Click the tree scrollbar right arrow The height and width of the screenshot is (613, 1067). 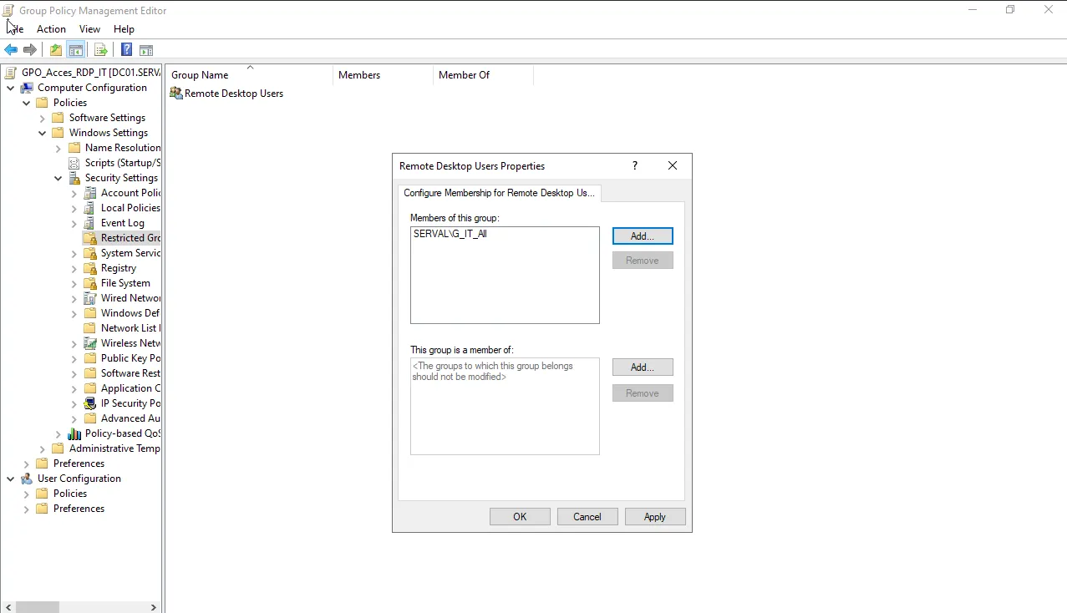pos(153,607)
